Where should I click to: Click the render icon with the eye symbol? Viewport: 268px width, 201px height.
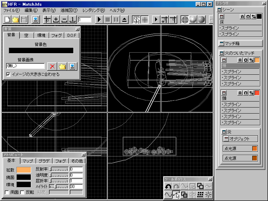click(x=164, y=20)
